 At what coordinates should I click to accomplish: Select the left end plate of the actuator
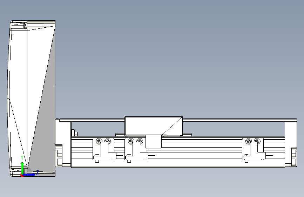click(63, 143)
